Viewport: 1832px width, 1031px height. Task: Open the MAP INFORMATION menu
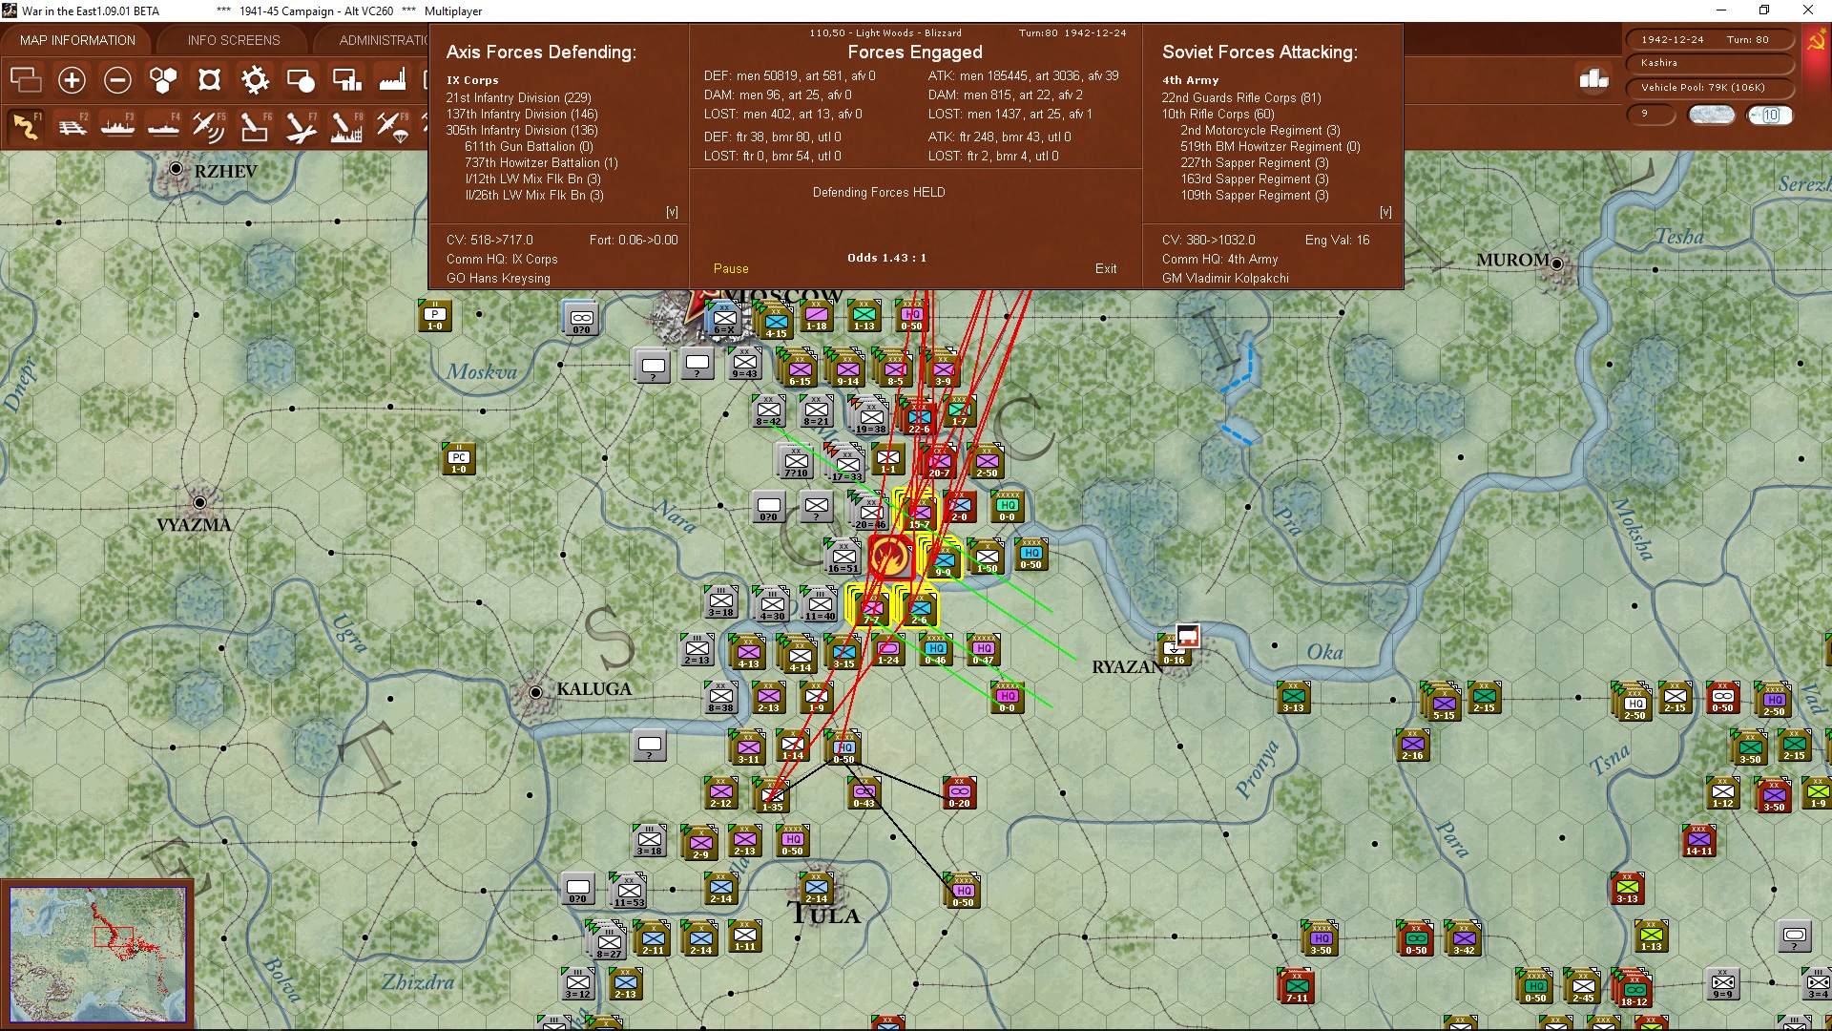(78, 39)
